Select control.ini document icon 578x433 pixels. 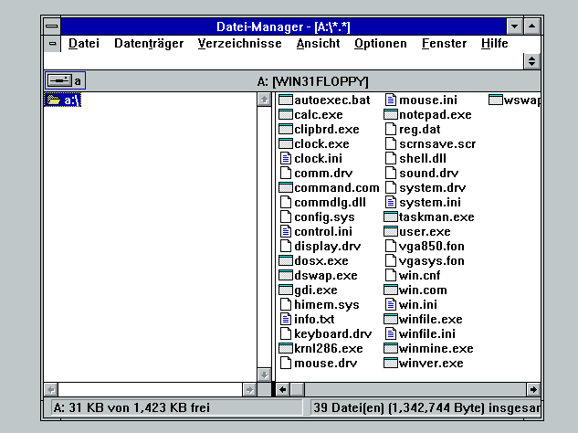pyautogui.click(x=286, y=231)
